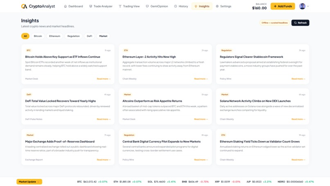The width and height of the screenshot is (330, 186).
Task: Click the ETH $1,881.08 ticker entry
Action: pos(127,182)
